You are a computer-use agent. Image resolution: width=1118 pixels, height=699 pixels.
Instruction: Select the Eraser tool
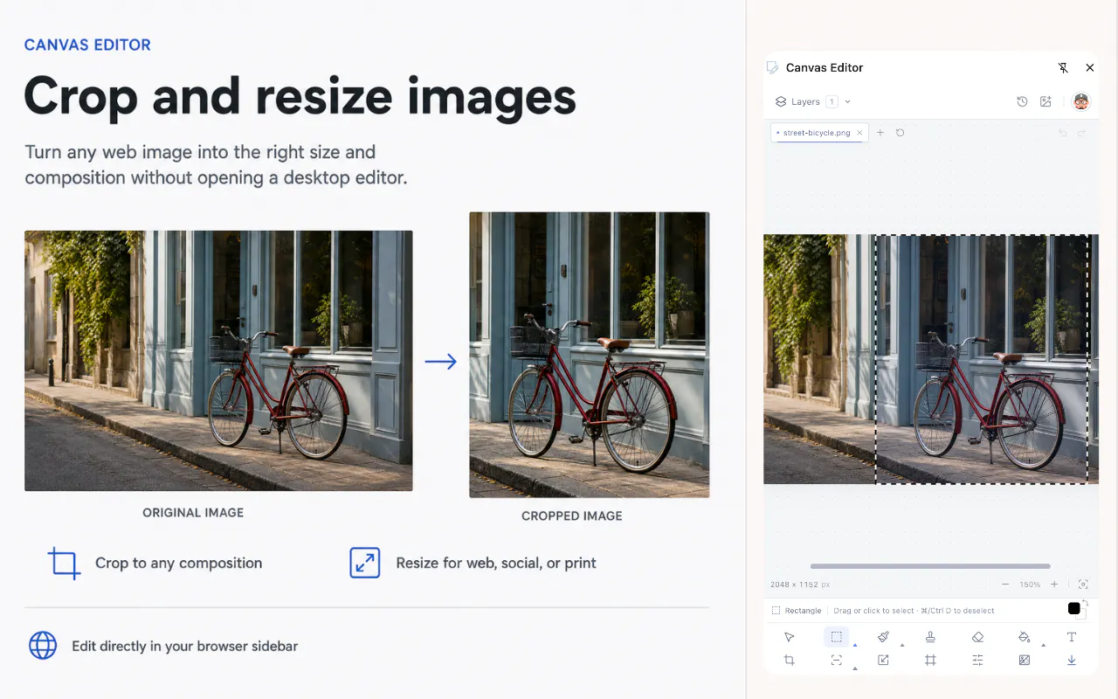(x=977, y=637)
